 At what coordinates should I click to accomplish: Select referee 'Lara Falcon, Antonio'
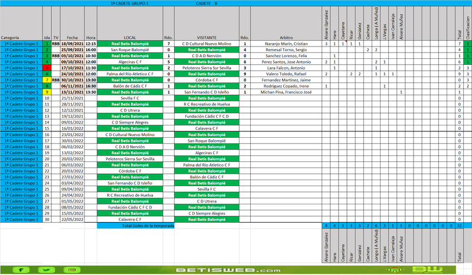point(286,68)
